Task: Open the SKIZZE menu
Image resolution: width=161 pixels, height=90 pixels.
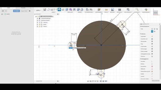Action: [x=54, y=12]
